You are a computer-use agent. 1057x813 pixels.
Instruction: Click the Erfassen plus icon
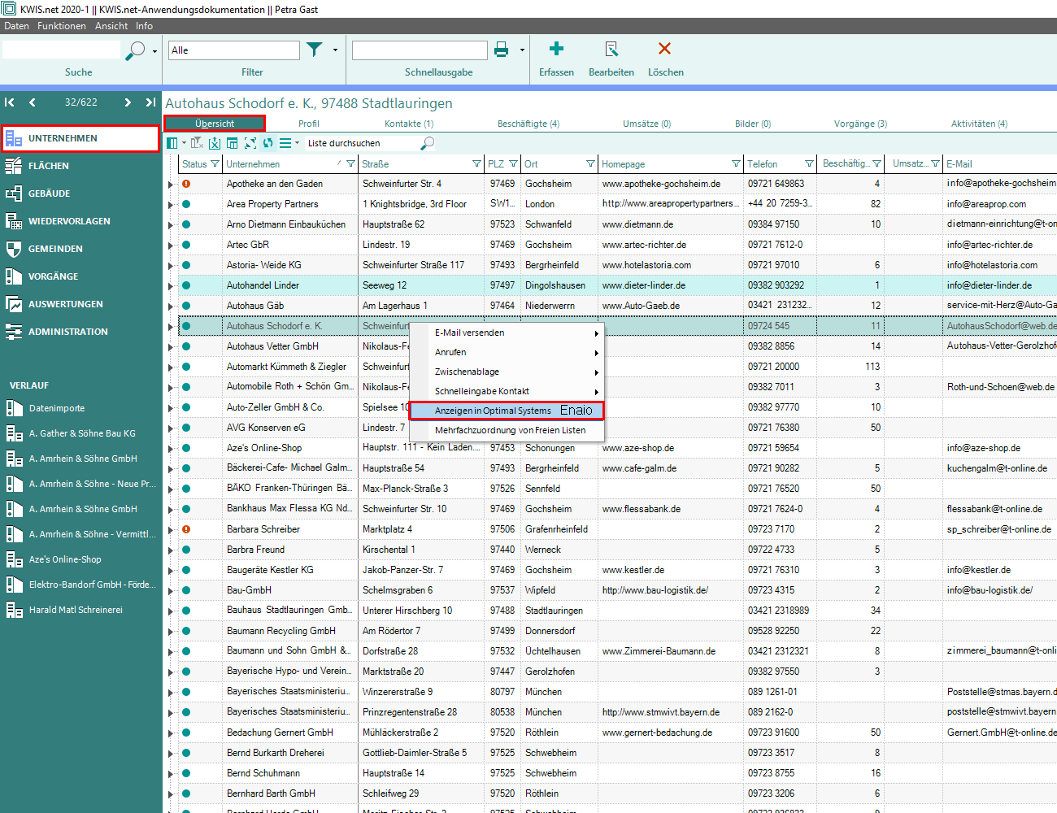[556, 50]
